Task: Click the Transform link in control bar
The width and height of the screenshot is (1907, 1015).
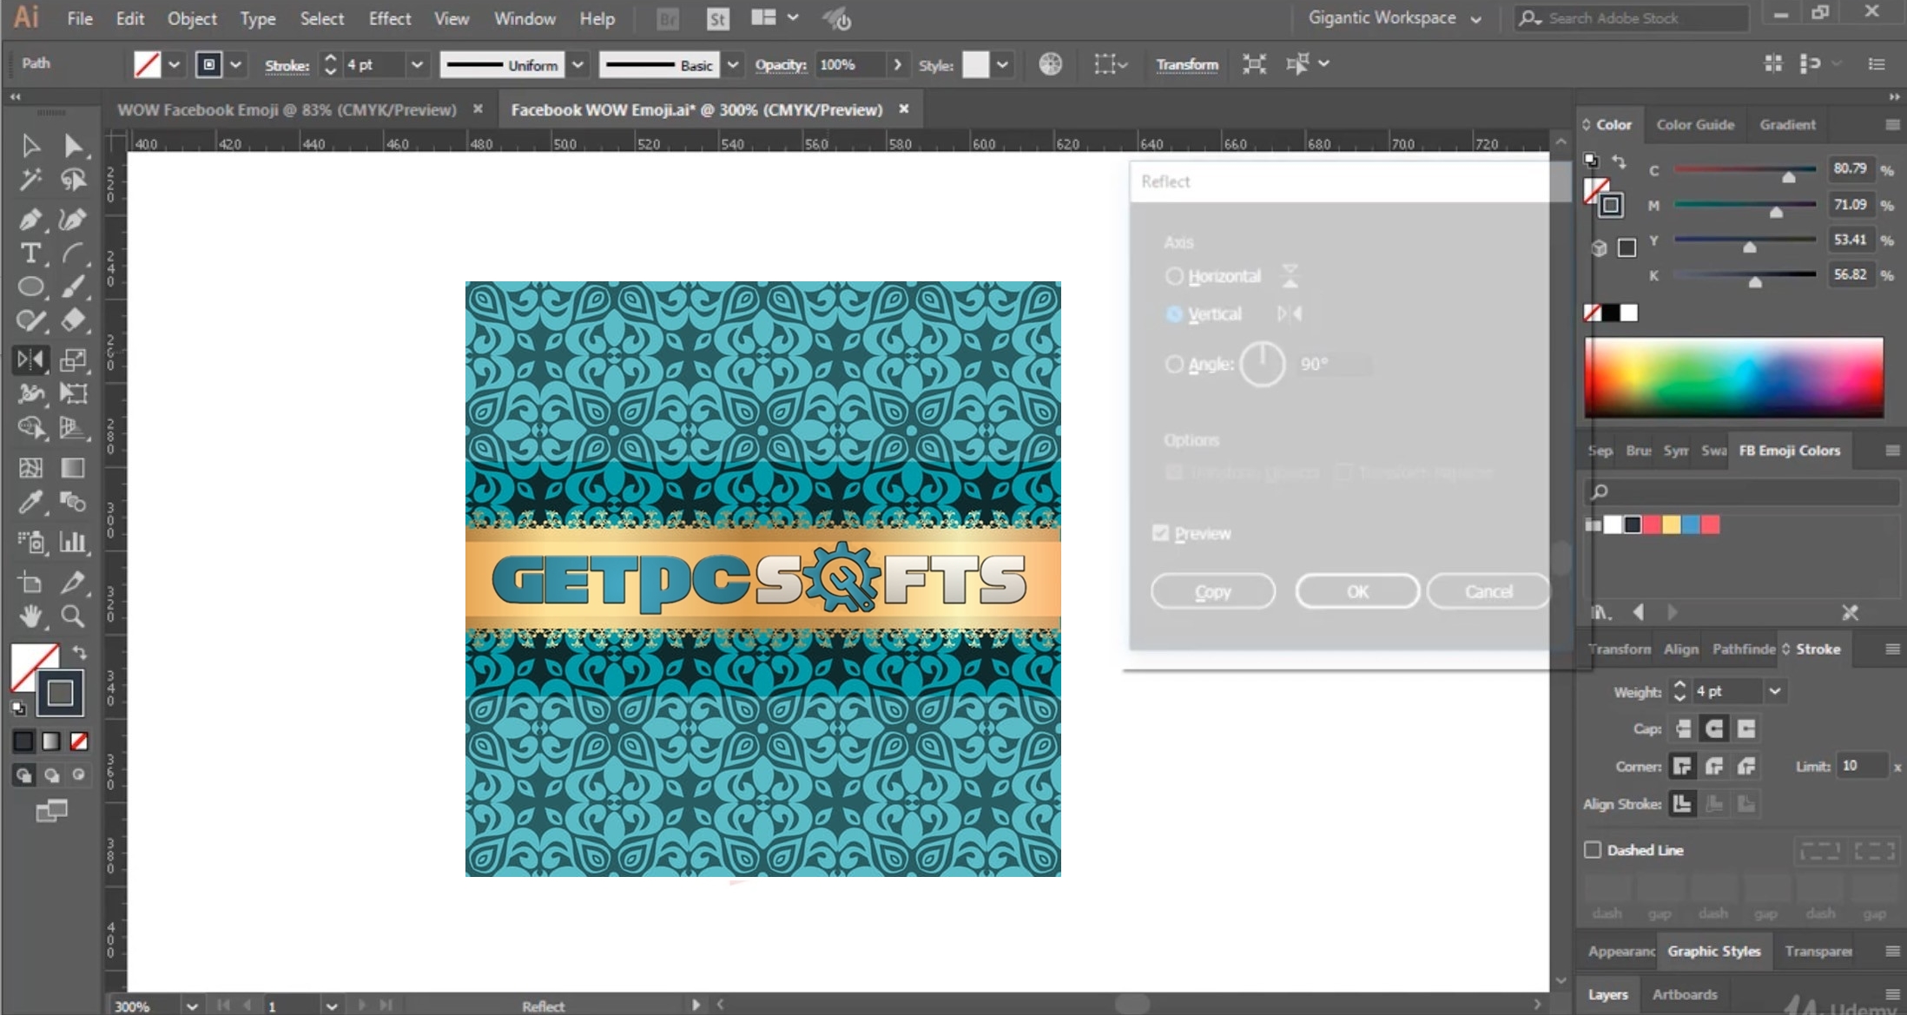Action: [x=1187, y=65]
